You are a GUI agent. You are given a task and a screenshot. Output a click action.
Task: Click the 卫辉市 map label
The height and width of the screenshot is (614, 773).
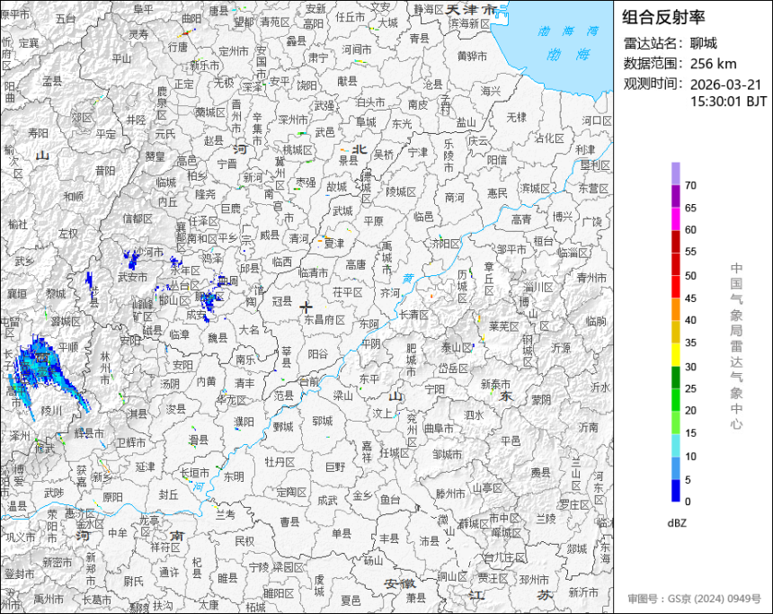[130, 442]
